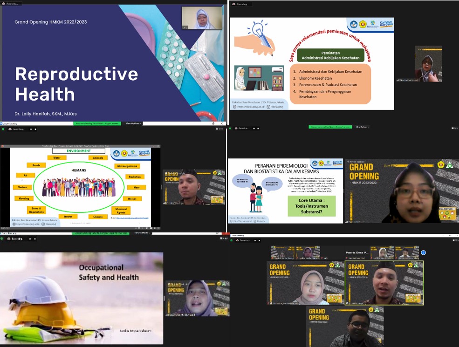Open the fikes.upnvj.ac.id link on Peminatan slide
The height and width of the screenshot is (347, 459).
point(253,107)
